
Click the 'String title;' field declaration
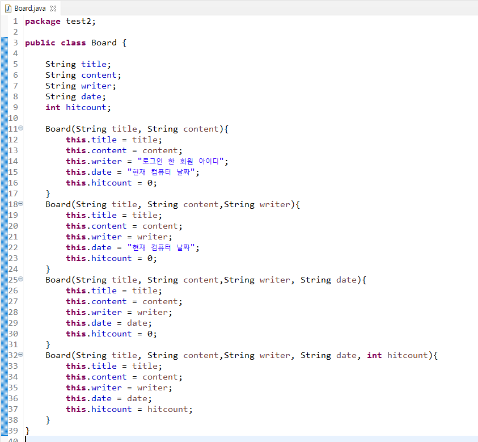pyautogui.click(x=78, y=64)
